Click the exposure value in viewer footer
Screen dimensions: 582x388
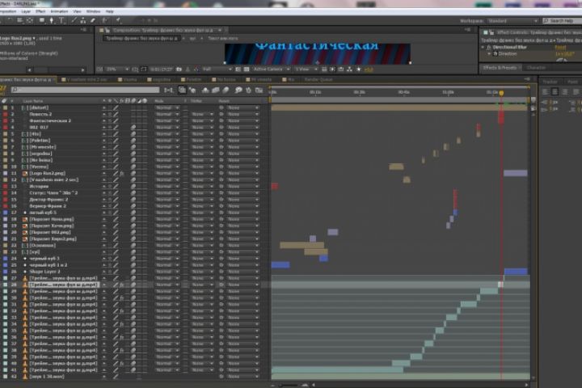tap(369, 70)
